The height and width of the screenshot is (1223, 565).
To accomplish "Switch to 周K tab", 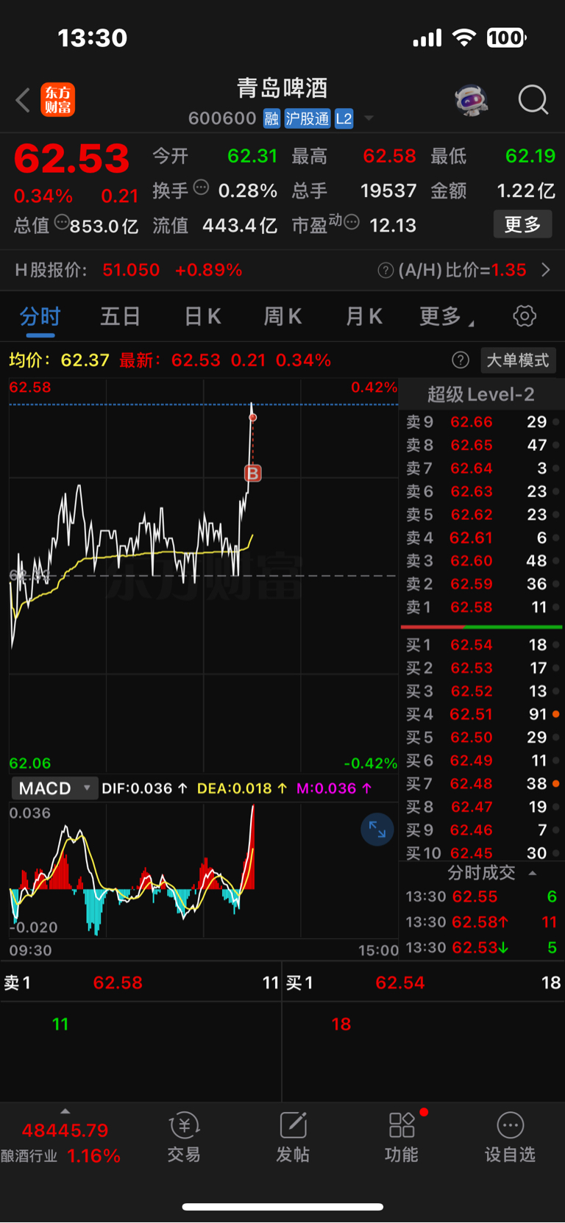I will [282, 317].
